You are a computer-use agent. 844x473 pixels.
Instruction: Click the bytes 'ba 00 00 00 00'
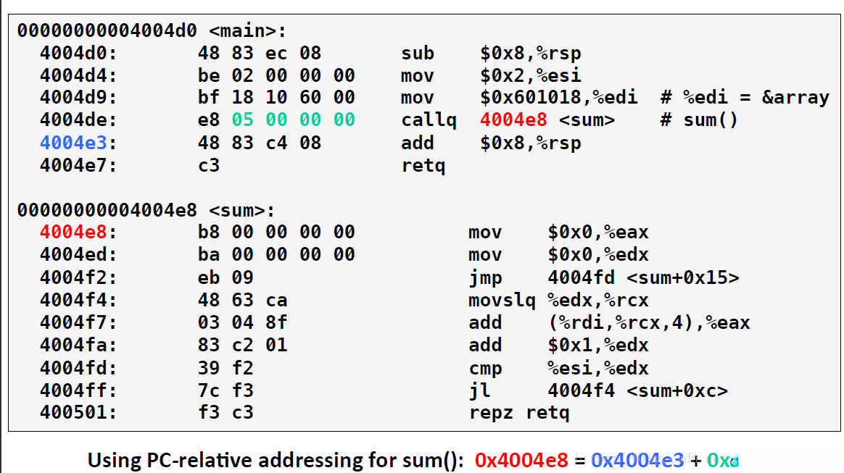tap(277, 255)
